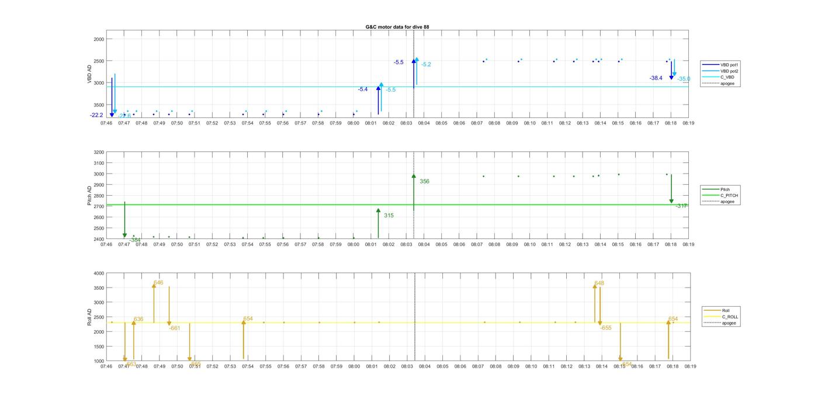This screenshot has height=405, width=818.
Task: Click the "-5.2" VBD data label
Action: [426, 64]
